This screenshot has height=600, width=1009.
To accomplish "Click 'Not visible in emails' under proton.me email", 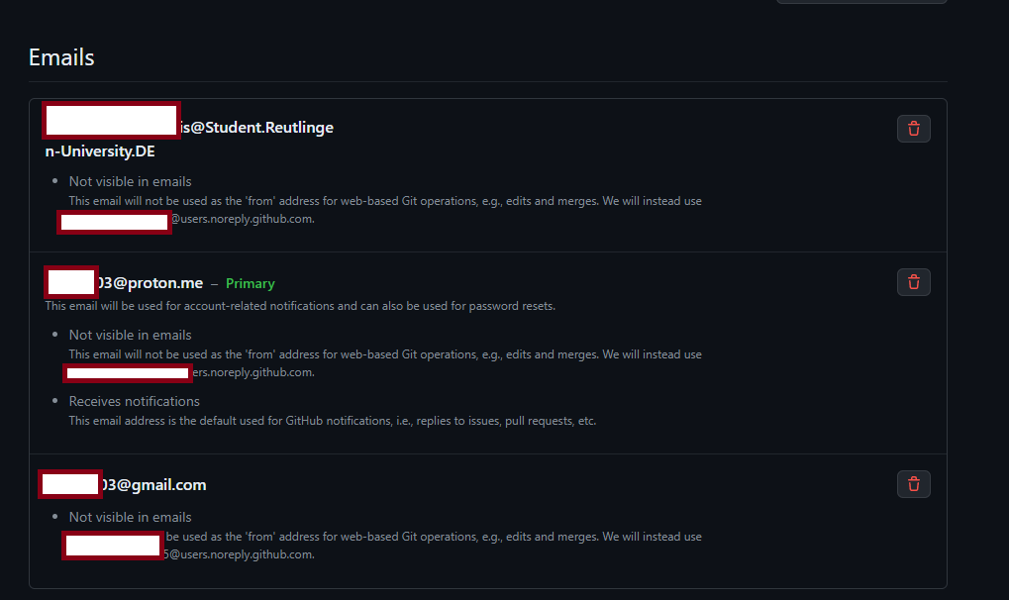I will click(x=130, y=335).
